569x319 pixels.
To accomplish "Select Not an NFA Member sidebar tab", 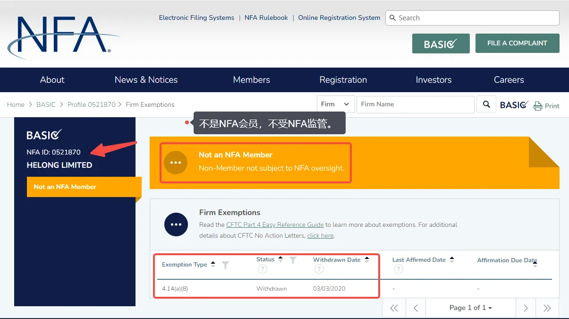I will [84, 187].
